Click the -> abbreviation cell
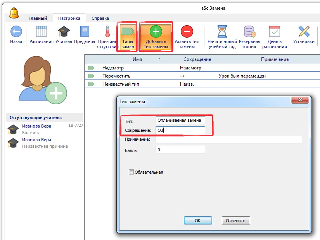 [x=182, y=76]
